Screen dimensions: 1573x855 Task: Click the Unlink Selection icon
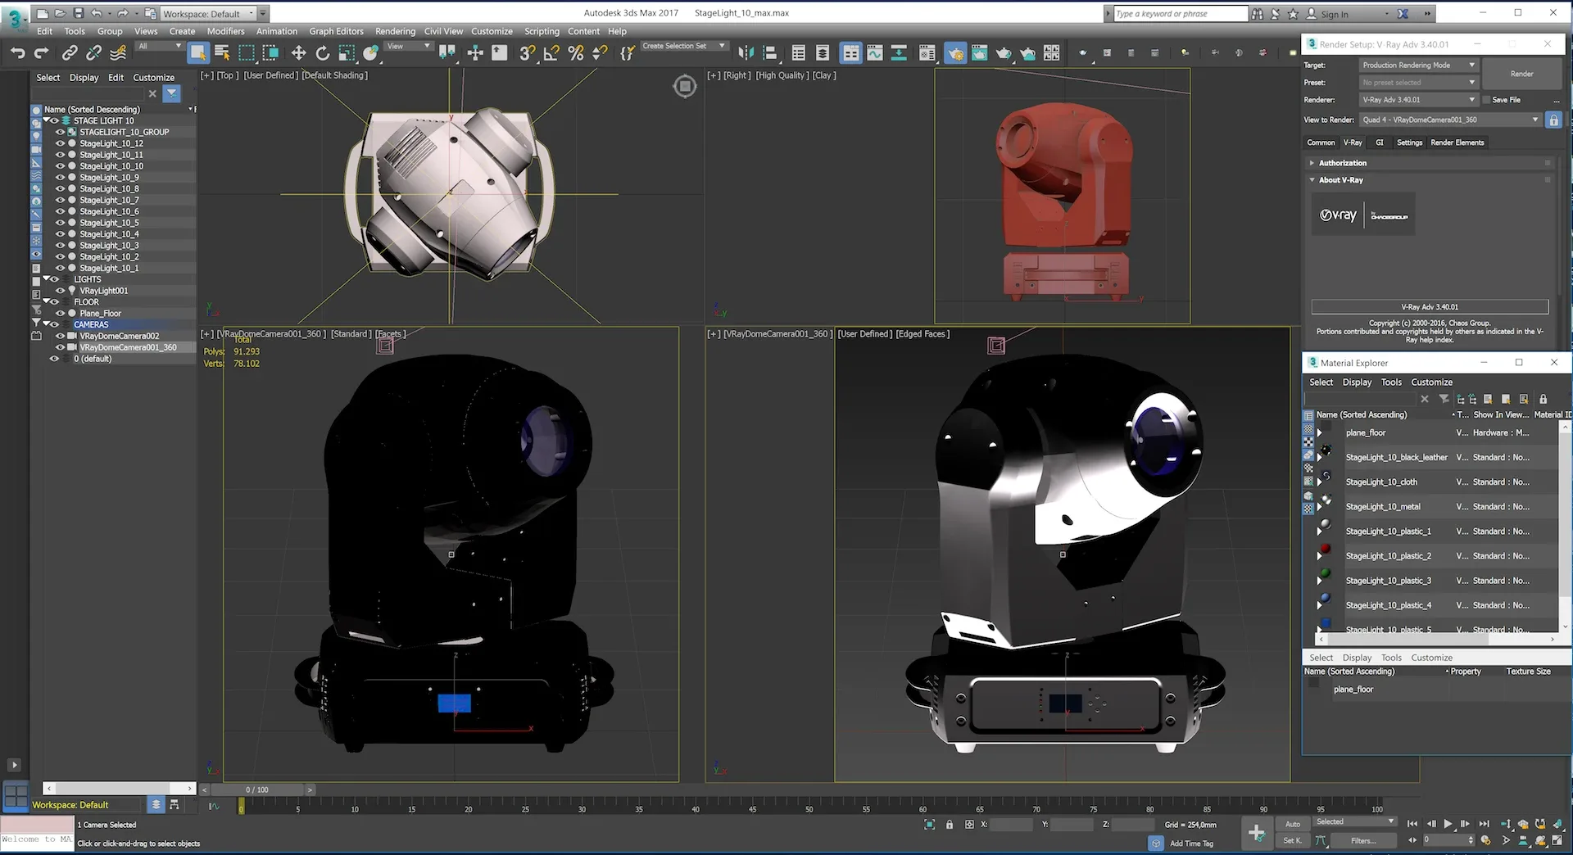coord(94,53)
